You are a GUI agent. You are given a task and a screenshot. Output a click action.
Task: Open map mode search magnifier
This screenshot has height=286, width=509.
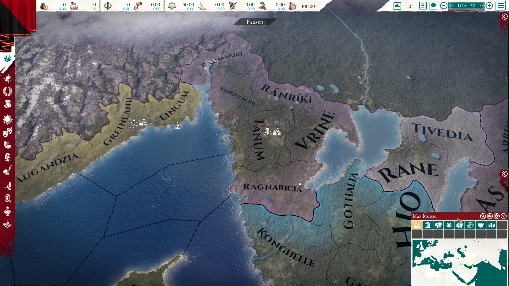[483, 216]
